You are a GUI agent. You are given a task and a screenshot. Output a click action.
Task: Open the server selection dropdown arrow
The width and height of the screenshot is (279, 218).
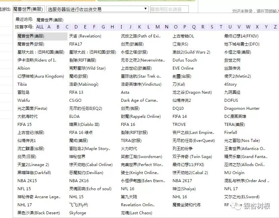pyautogui.click(x=146, y=9)
